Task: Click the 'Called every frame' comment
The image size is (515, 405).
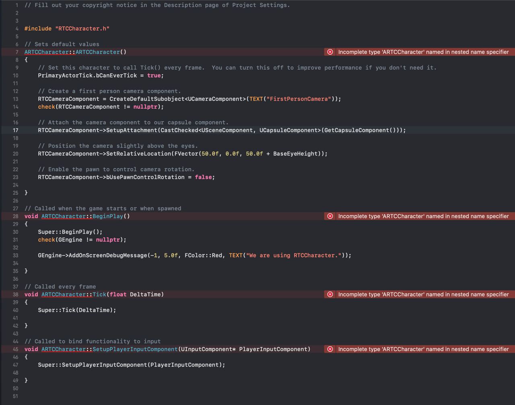Action: pos(60,287)
